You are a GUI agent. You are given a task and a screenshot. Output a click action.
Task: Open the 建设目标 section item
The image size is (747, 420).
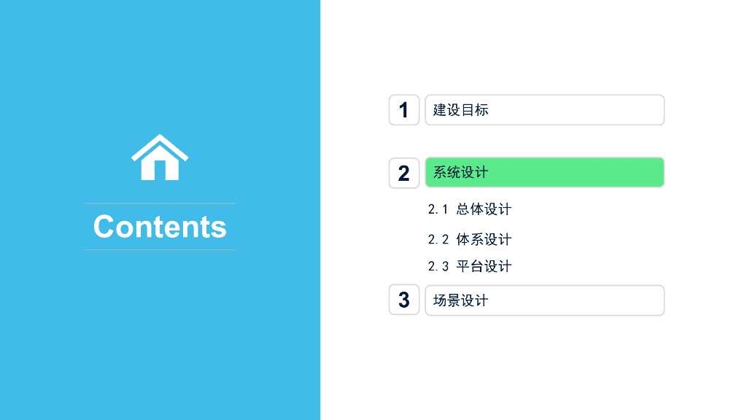(544, 110)
